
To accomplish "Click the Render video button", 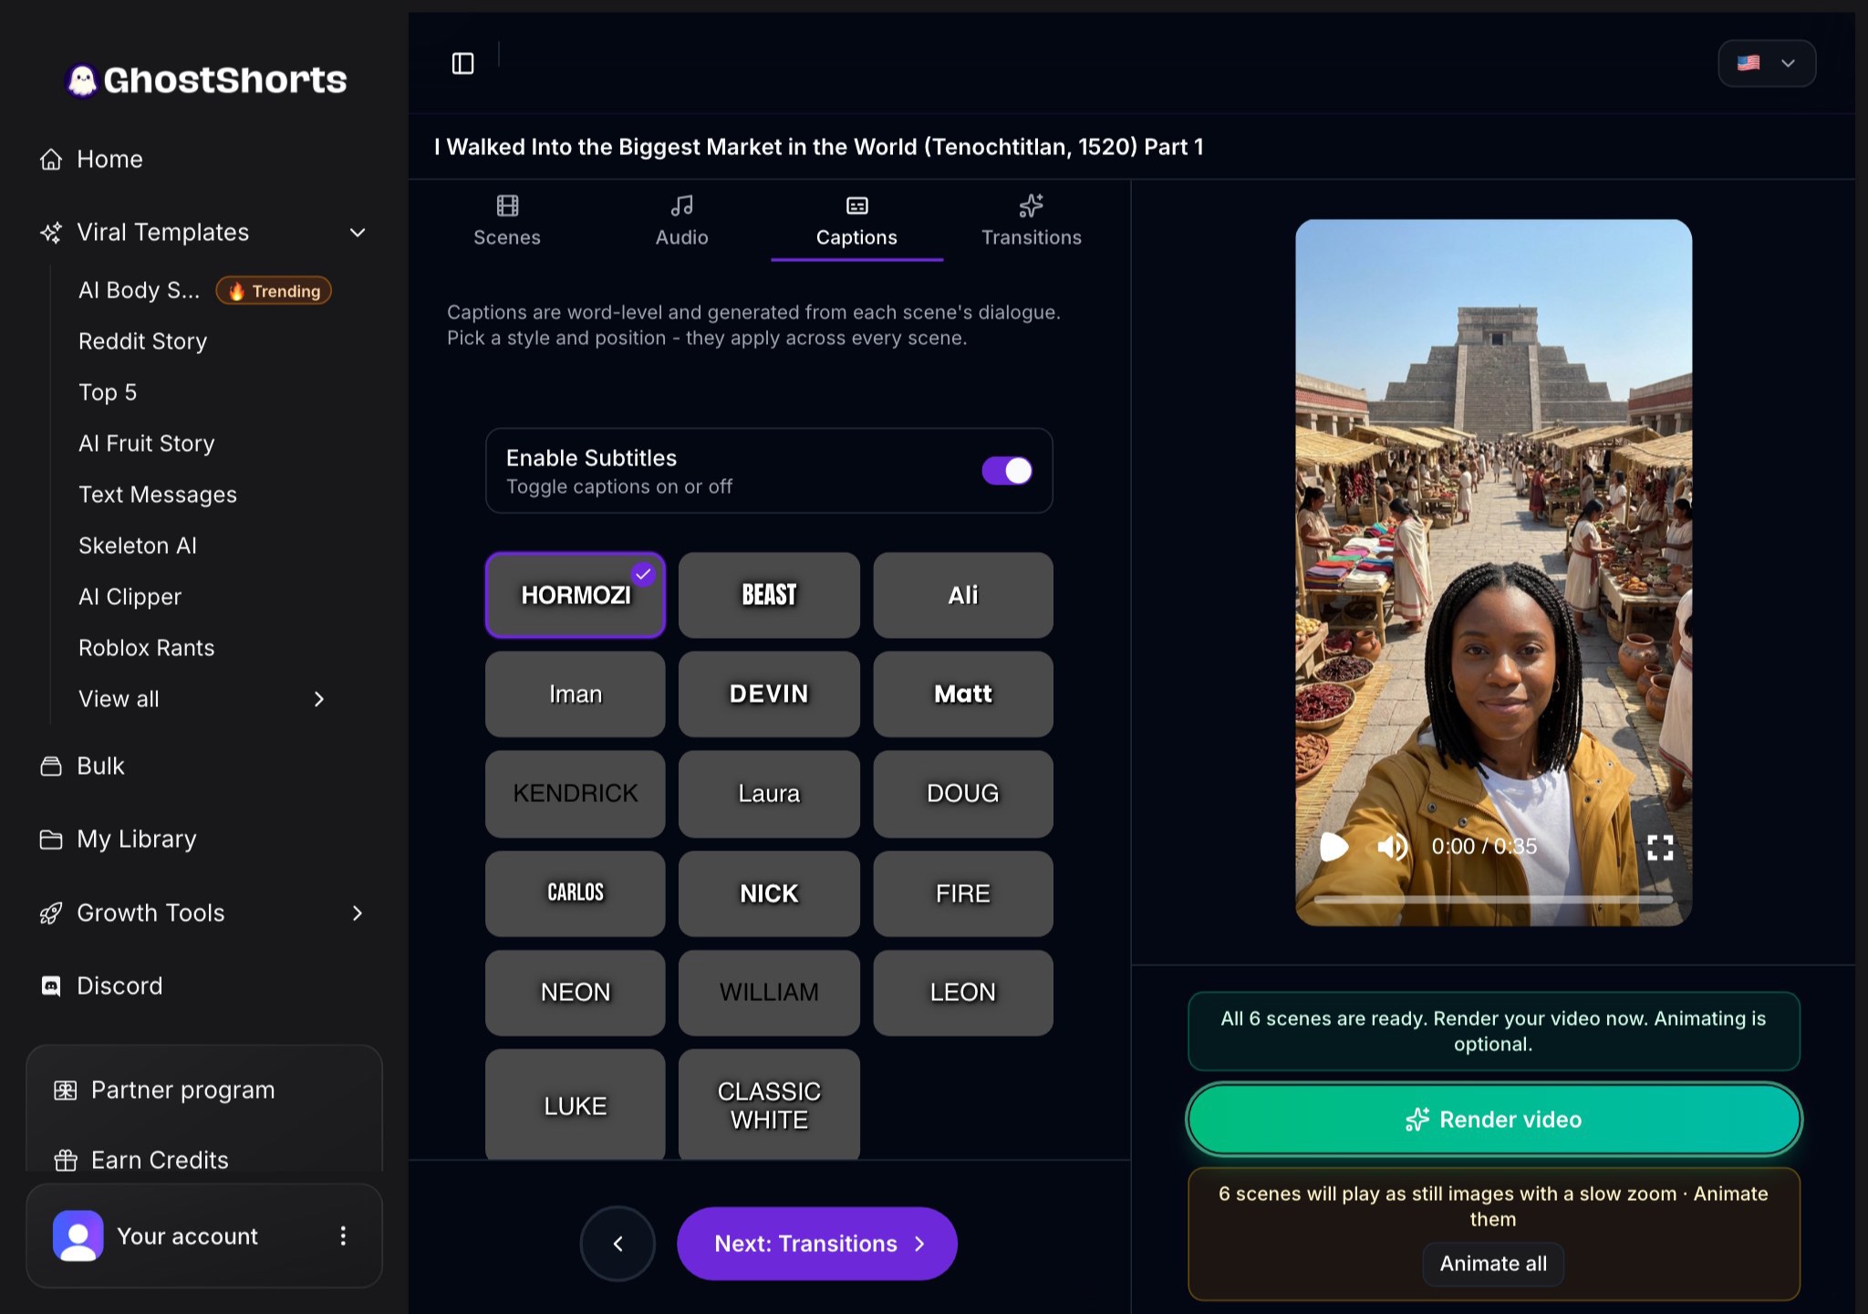I will click(1494, 1119).
